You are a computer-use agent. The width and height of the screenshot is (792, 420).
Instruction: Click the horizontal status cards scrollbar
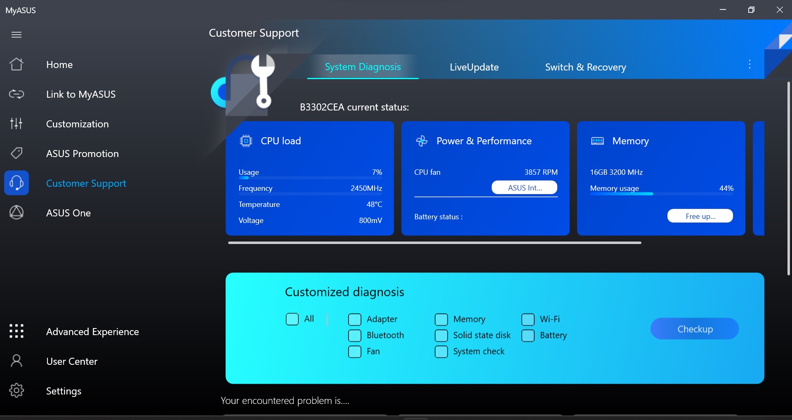(434, 243)
